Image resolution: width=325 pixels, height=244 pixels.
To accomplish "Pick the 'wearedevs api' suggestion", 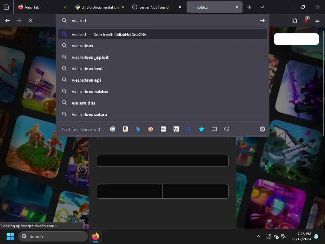I will (x=162, y=80).
